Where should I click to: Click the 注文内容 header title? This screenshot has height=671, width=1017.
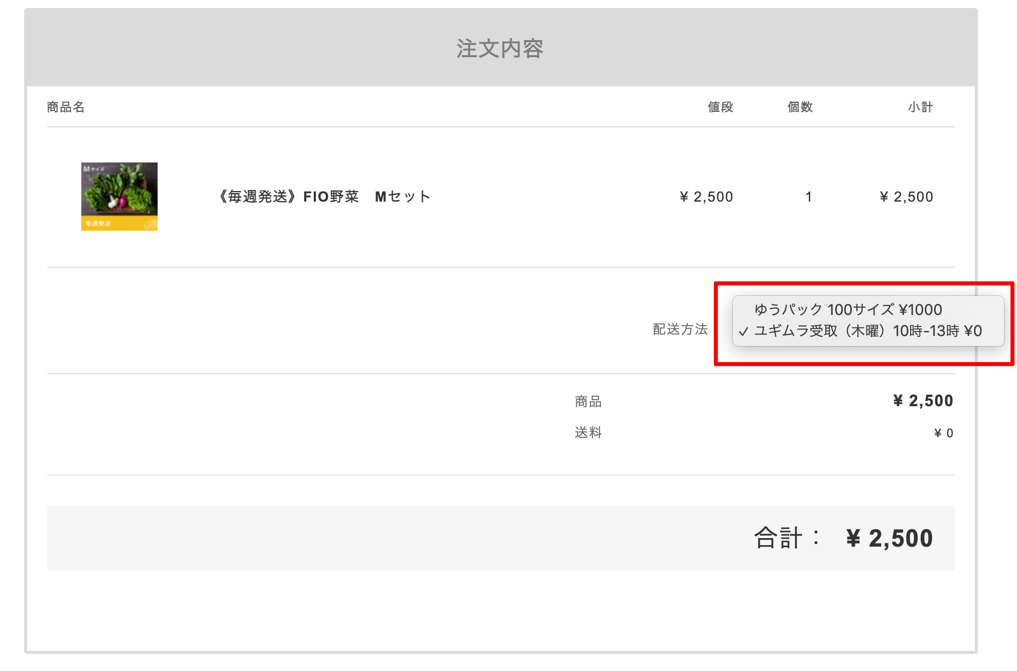click(500, 49)
